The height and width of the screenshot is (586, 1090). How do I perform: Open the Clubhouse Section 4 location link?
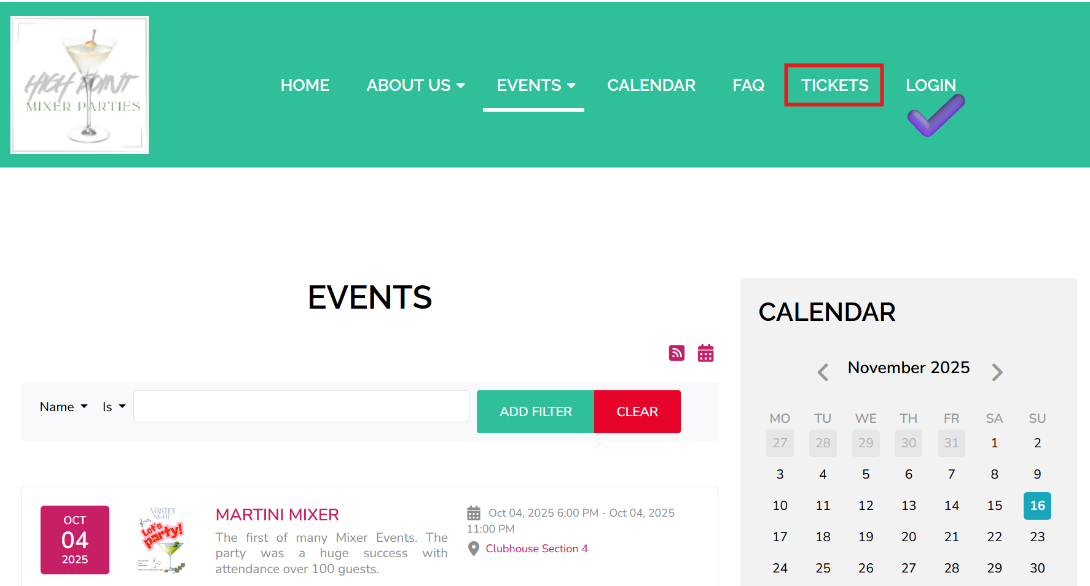click(536, 549)
